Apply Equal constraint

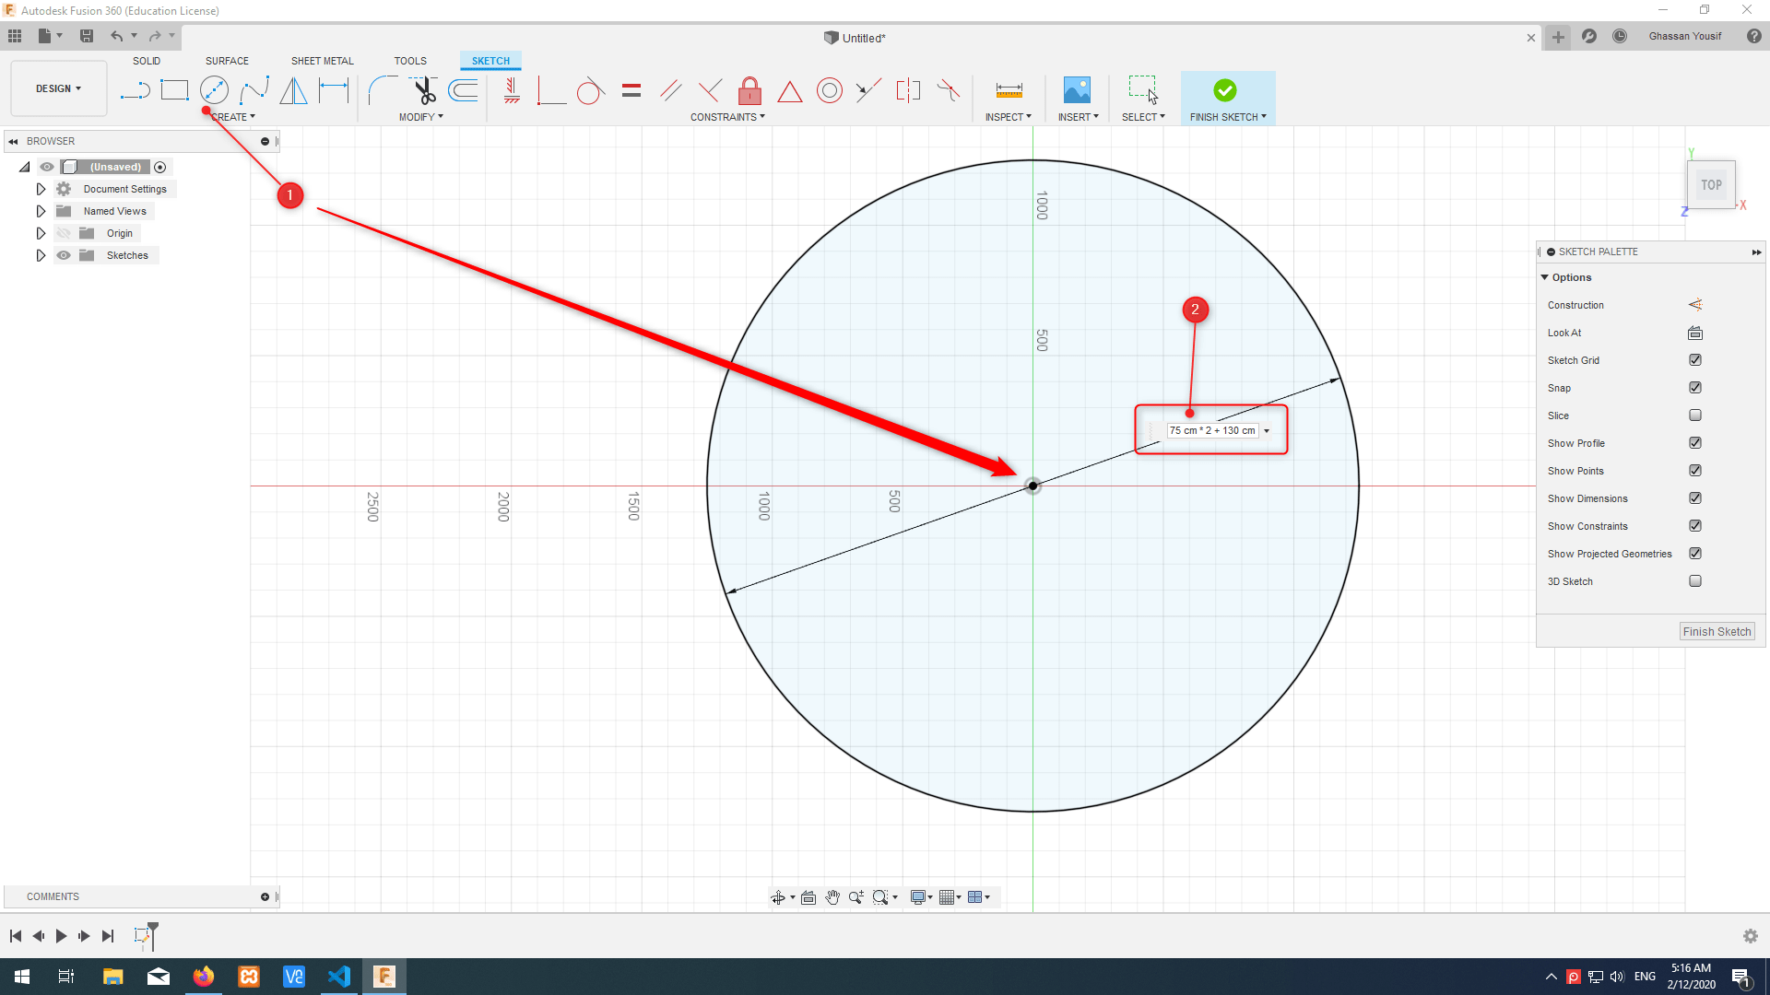[631, 90]
